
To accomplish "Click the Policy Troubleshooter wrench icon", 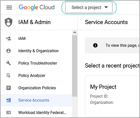I will coord(9,63).
